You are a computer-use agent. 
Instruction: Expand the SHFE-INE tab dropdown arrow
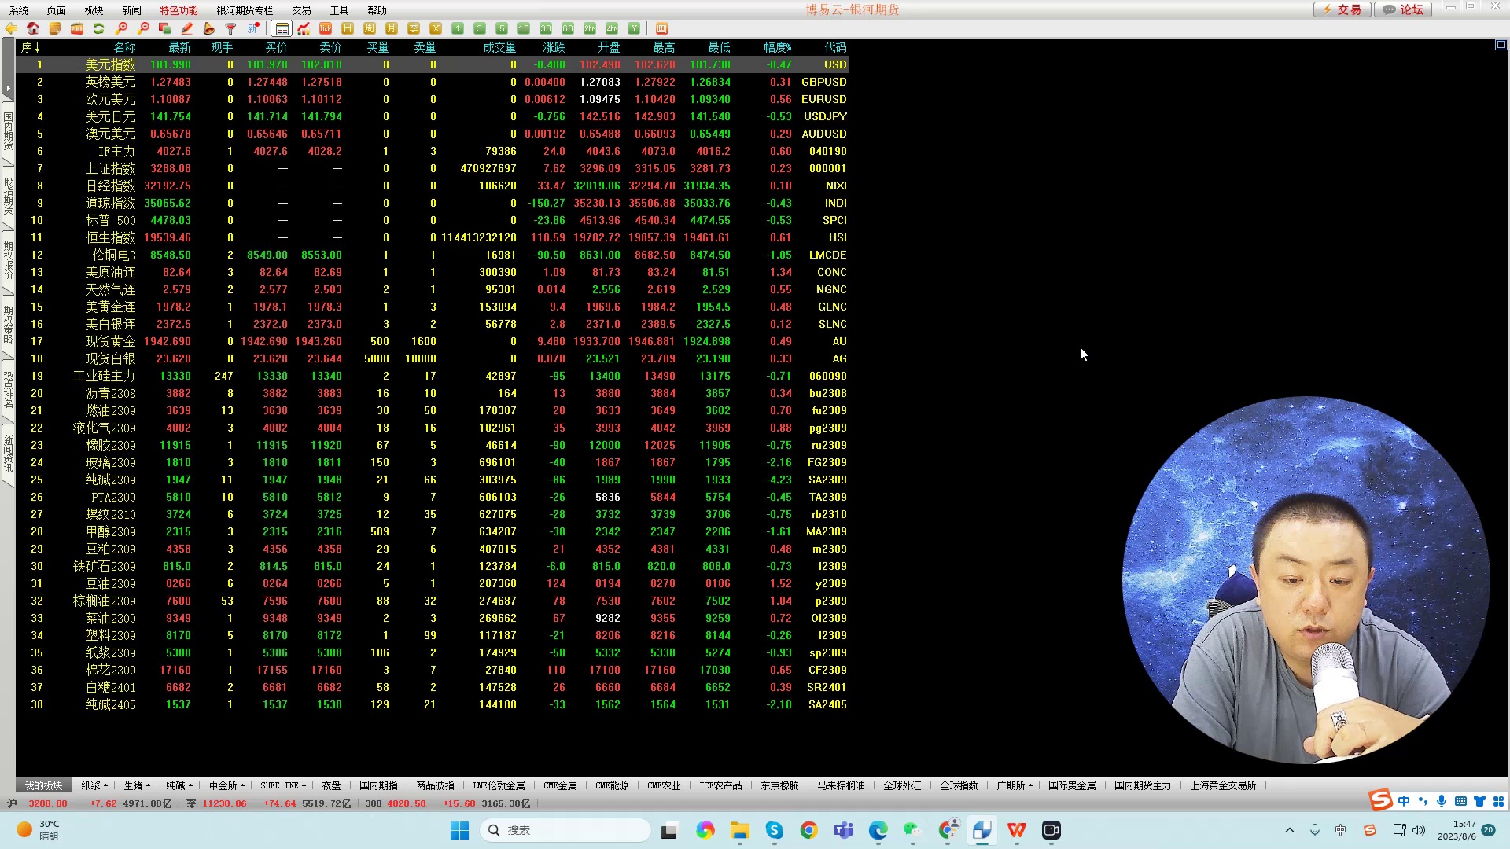tap(304, 785)
